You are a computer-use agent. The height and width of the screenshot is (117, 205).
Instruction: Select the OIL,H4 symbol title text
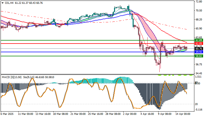(x=9, y=3)
